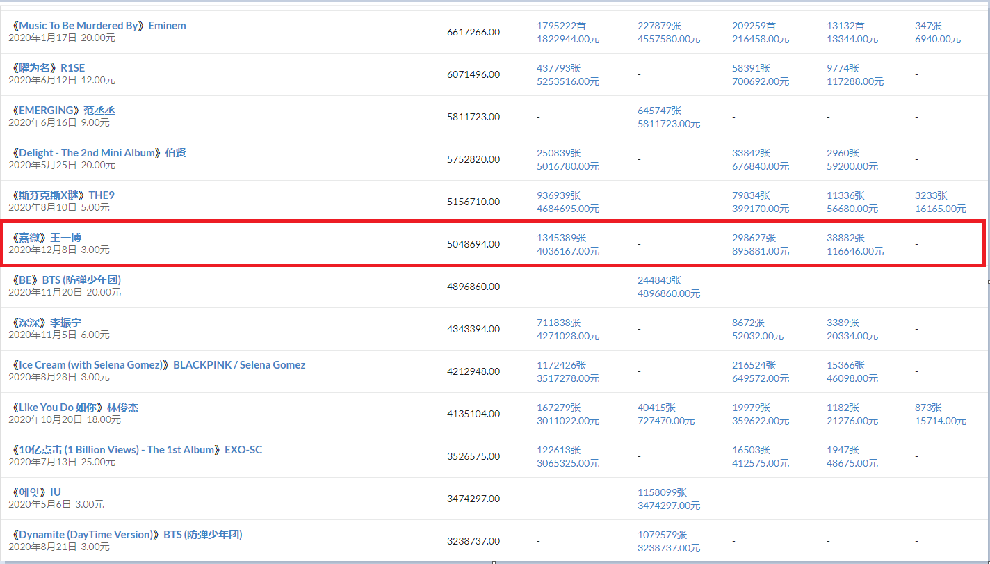Select the date 2020年8月21日 3.00元 under Dynamite
The height and width of the screenshot is (564, 990).
(x=59, y=547)
